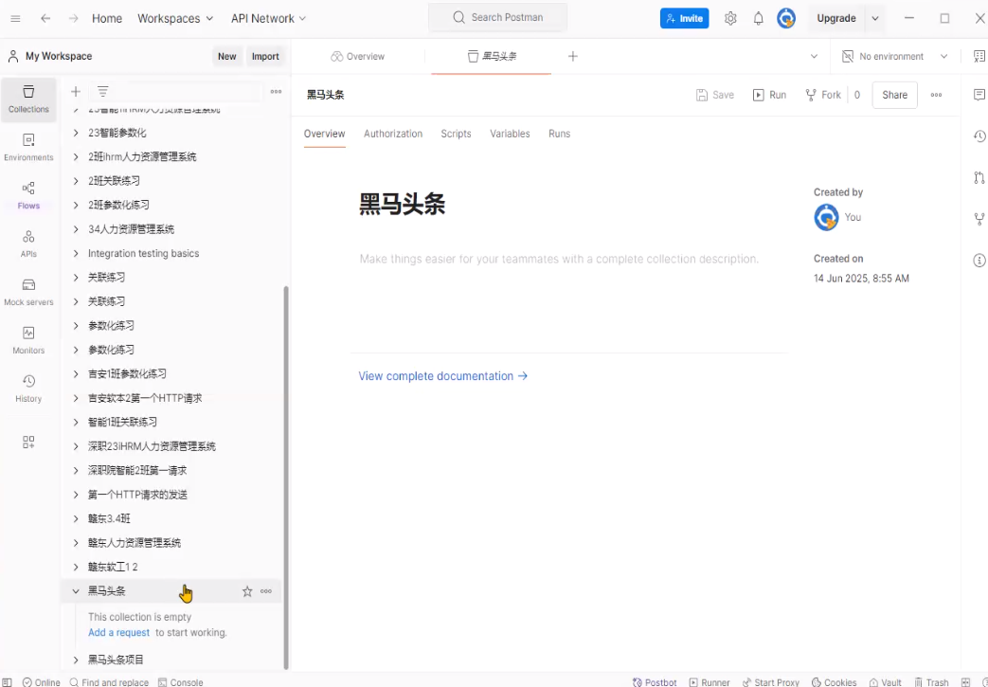Open Runner in the status bar
This screenshot has width=988, height=687.
[x=709, y=682]
